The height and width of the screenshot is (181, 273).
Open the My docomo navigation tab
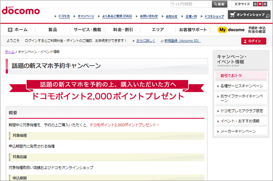pyautogui.click(x=242, y=30)
